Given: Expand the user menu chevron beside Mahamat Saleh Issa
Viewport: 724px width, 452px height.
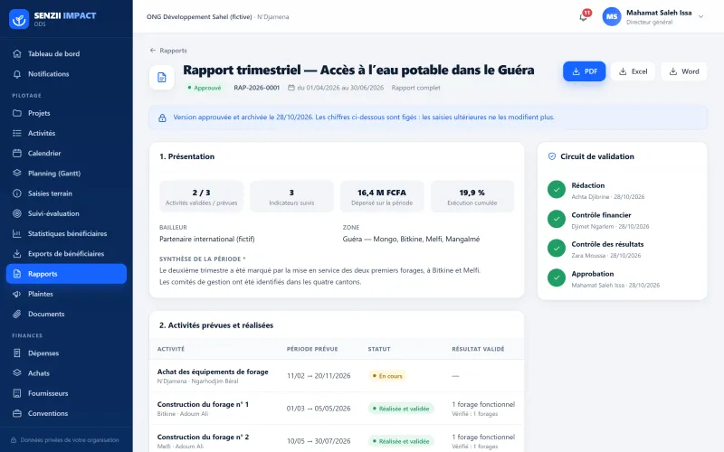Looking at the screenshot, I should (x=700, y=16).
